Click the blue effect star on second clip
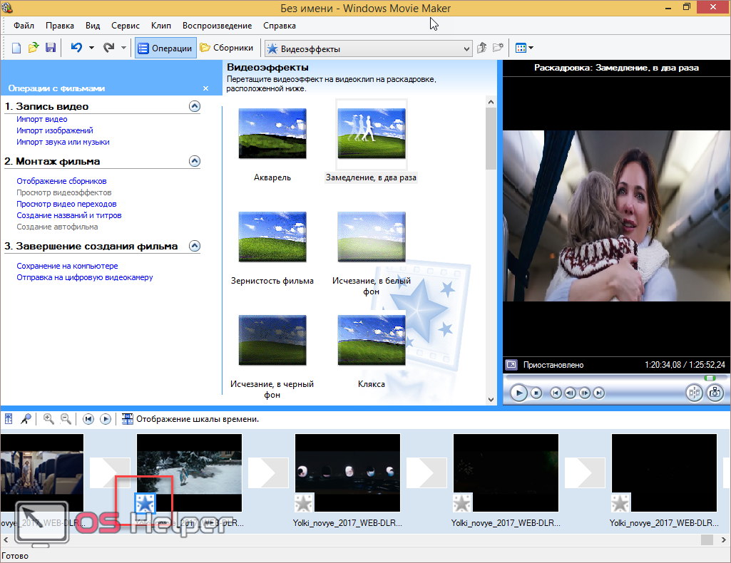Screen dimensions: 731x563 (145, 503)
